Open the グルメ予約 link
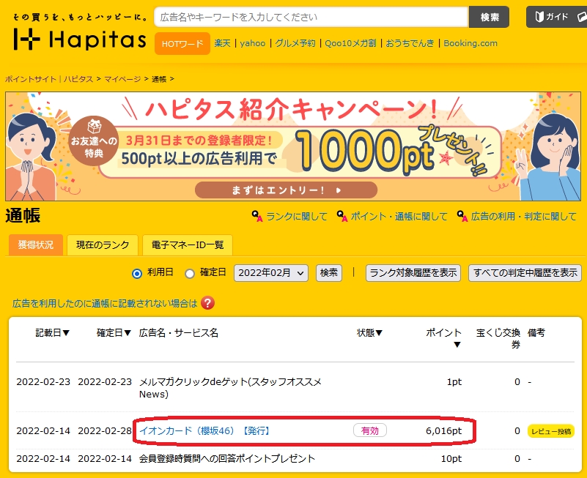This screenshot has height=478, width=587. pyautogui.click(x=295, y=43)
